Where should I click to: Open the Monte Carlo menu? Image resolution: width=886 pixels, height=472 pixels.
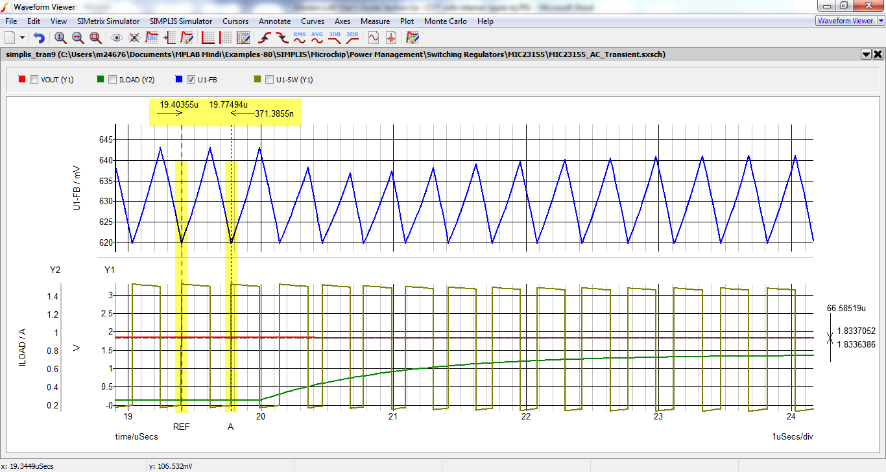446,21
